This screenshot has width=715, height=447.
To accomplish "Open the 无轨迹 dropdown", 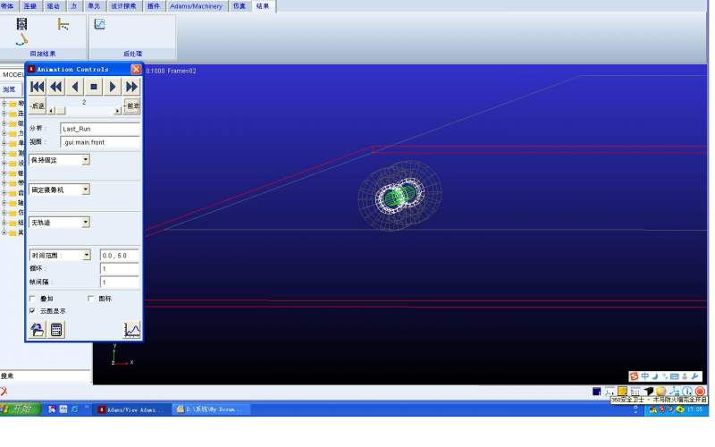I will [86, 222].
